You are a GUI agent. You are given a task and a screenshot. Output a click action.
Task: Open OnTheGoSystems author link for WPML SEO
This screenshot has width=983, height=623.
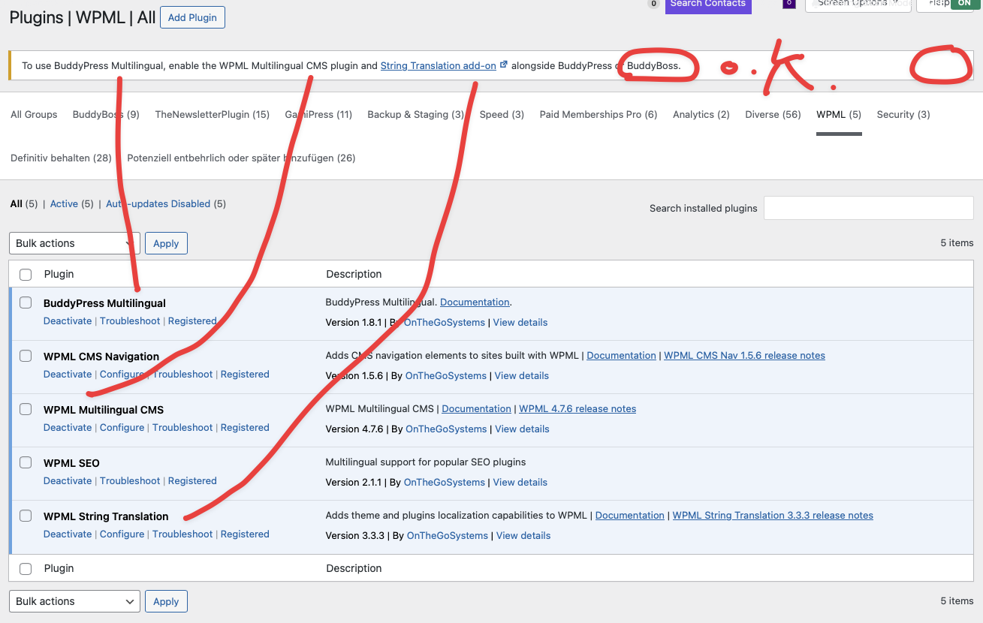[445, 482]
